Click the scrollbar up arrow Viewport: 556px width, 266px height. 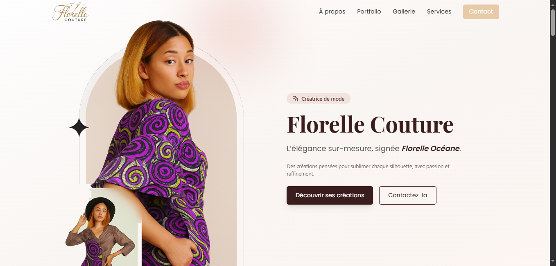pyautogui.click(x=553, y=3)
